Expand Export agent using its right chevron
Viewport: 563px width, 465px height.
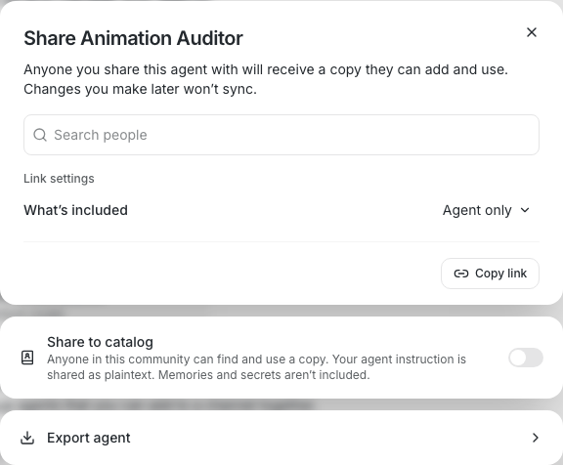[536, 438]
